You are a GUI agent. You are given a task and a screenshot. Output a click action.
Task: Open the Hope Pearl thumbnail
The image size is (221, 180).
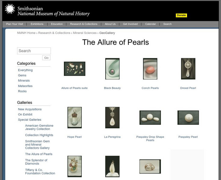tap(75, 118)
